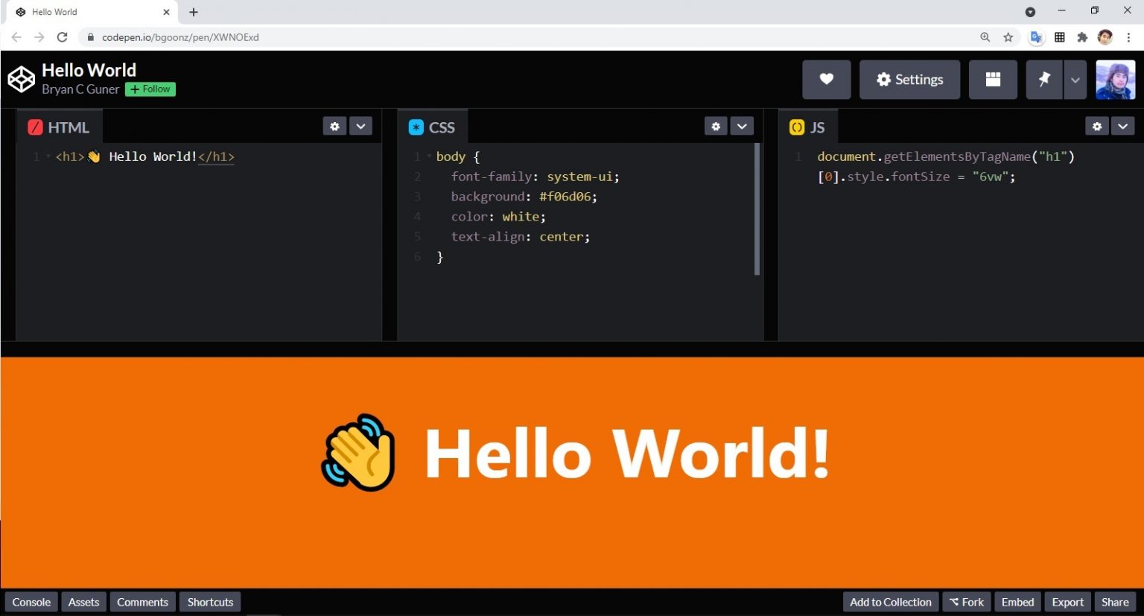Expand the HTML editor dropdown chevron

[360, 127]
